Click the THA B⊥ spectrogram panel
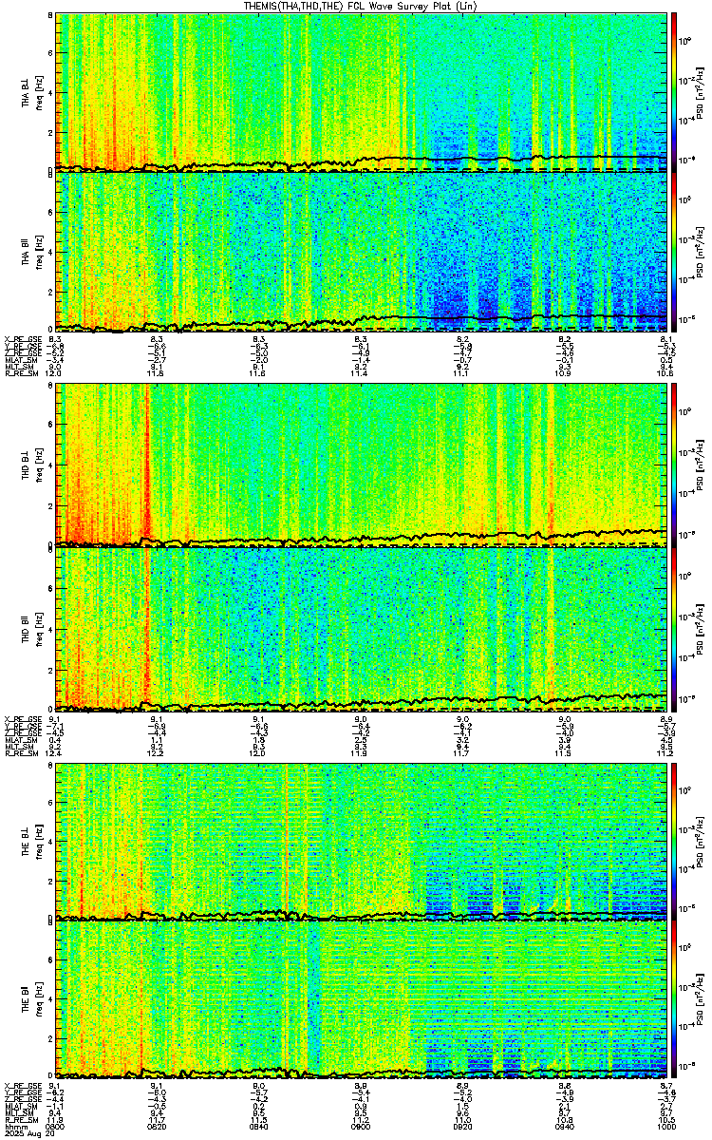This screenshot has width=712, height=1140. 362,92
